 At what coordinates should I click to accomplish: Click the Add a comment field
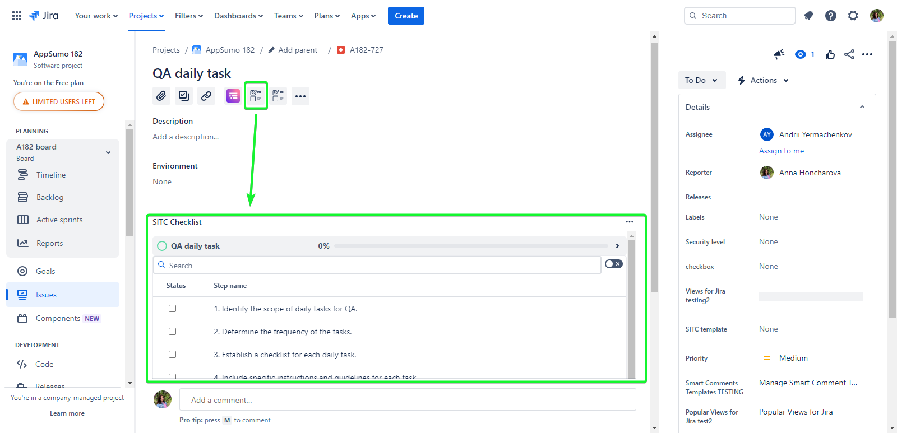(x=408, y=400)
